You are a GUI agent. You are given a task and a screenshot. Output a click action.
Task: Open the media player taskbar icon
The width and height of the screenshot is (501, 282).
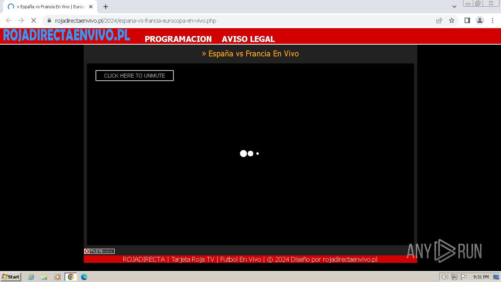[58, 277]
